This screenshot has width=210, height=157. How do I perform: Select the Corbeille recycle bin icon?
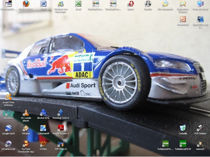tap(183, 128)
